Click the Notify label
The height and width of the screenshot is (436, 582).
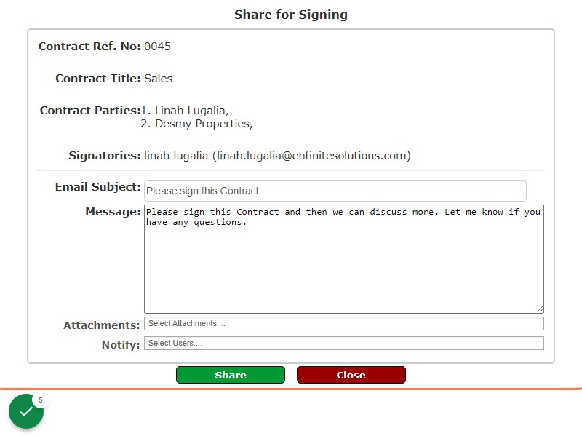pyautogui.click(x=121, y=345)
